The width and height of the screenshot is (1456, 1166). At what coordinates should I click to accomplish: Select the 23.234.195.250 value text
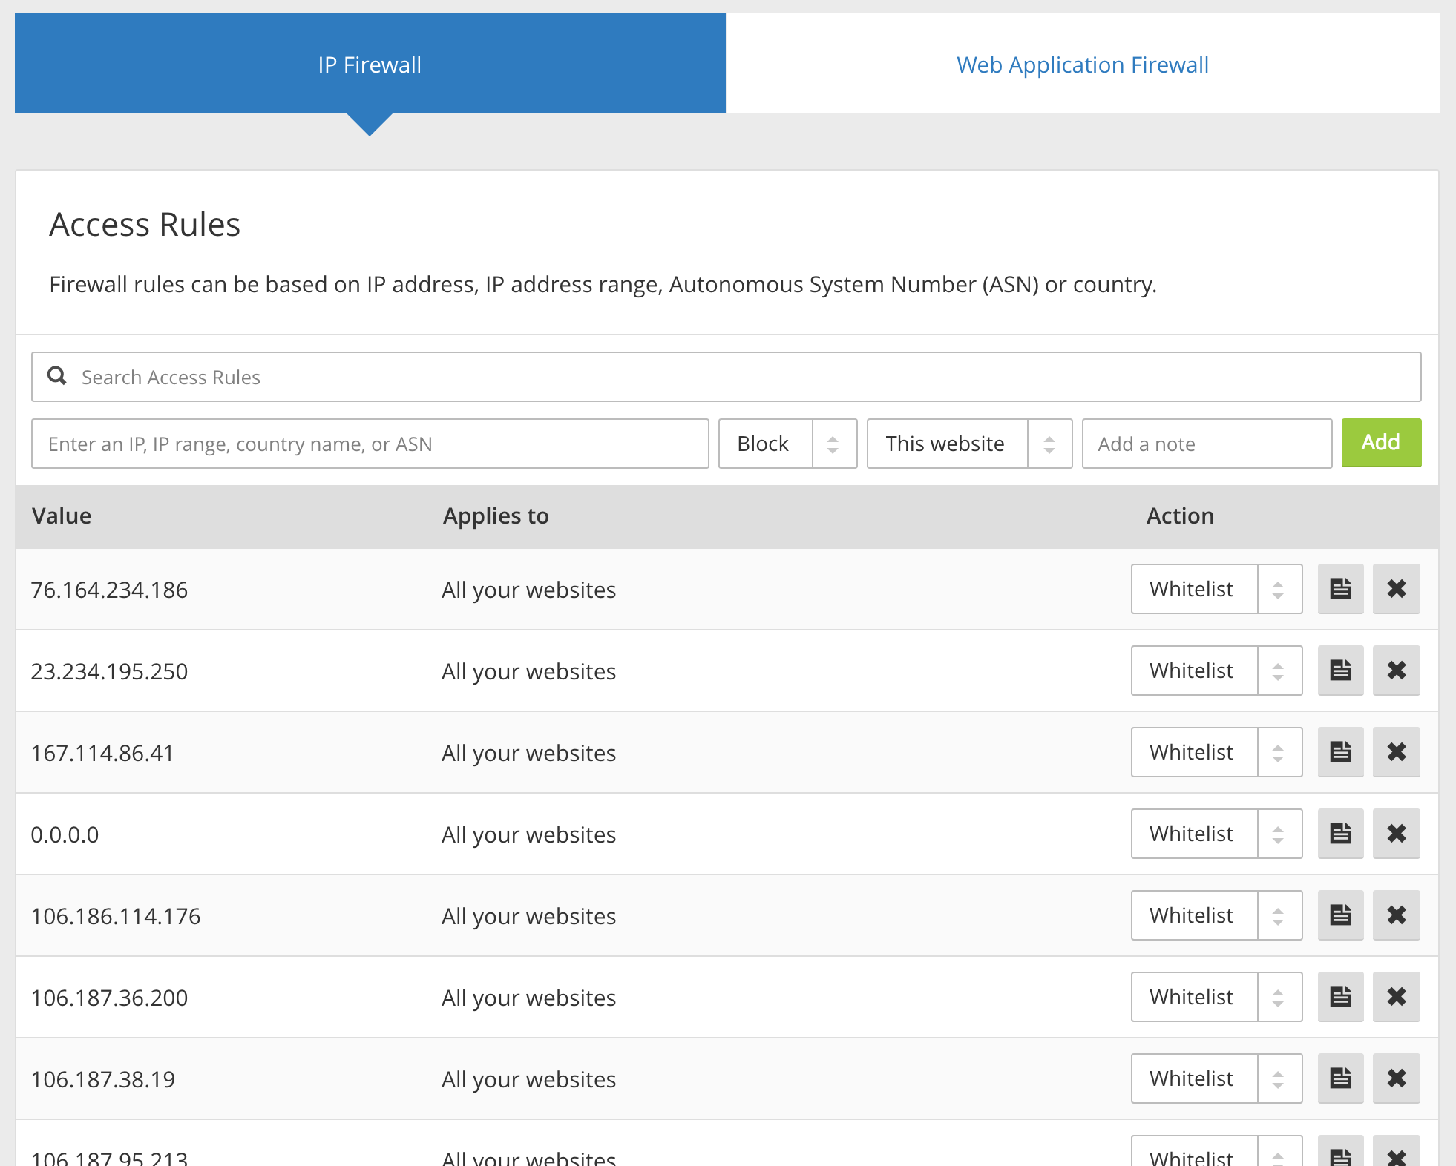(109, 671)
